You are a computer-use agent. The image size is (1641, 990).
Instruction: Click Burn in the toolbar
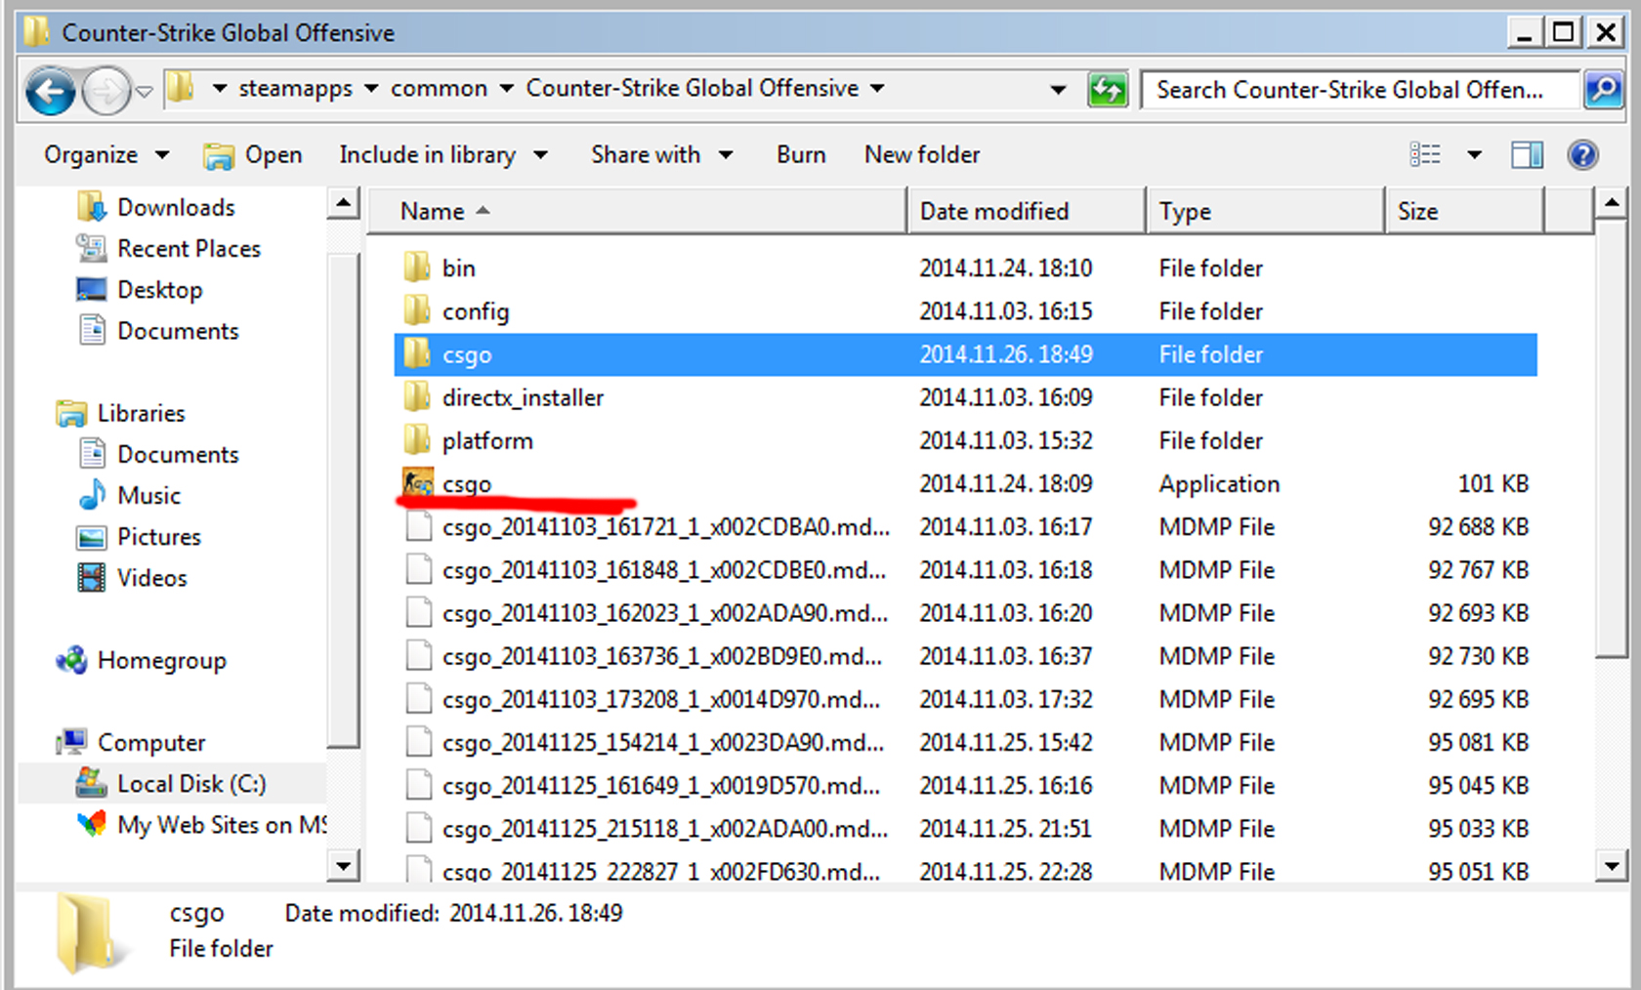tap(801, 155)
